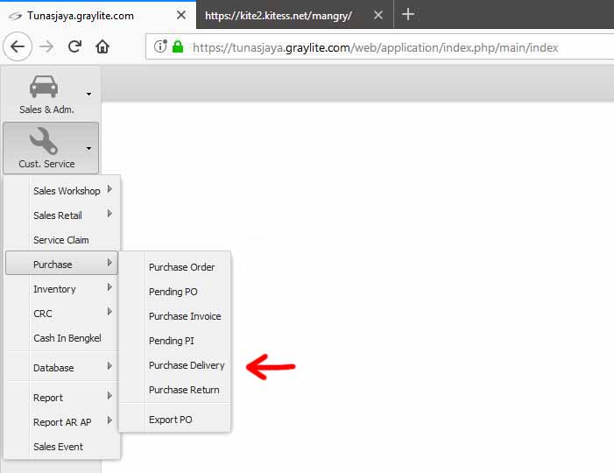Click Service Claim menu item
Viewport: 614px width, 473px height.
(x=61, y=240)
